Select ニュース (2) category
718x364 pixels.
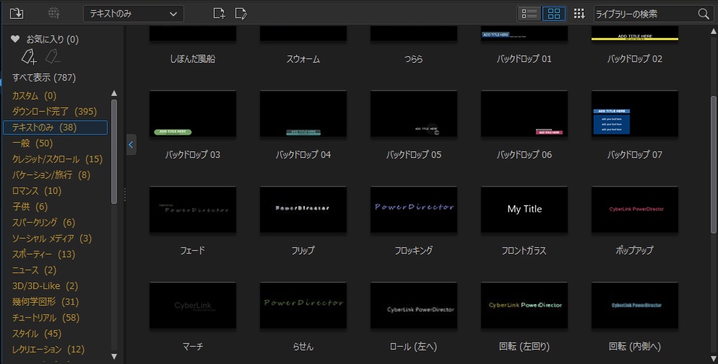[35, 270]
